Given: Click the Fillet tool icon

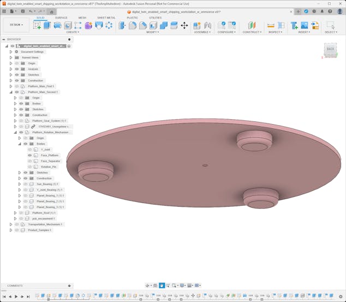Looking at the screenshot, I should point(133,25).
